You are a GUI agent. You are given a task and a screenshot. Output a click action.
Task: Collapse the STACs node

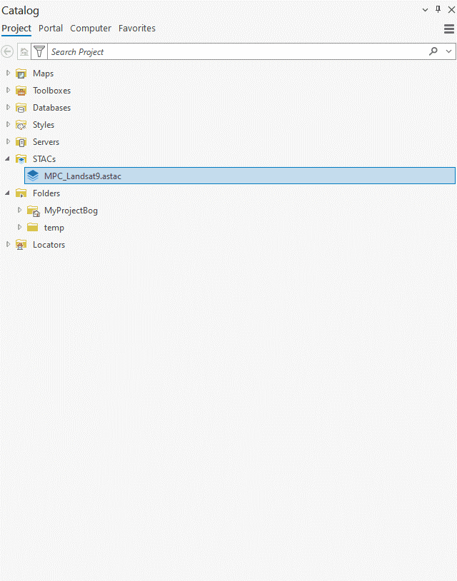[x=7, y=158]
